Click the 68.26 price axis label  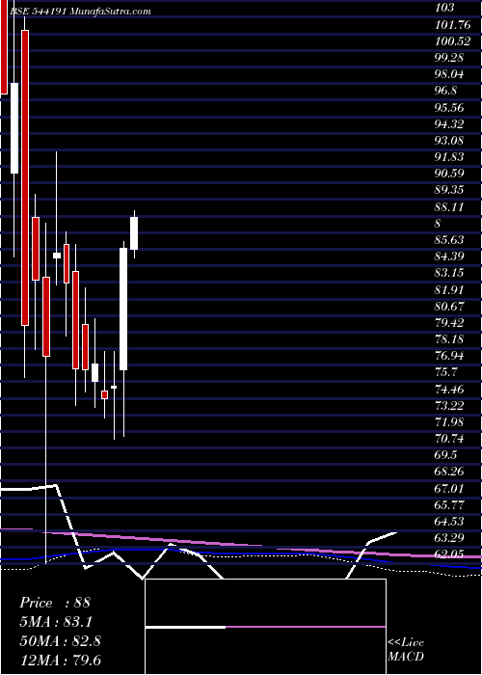(449, 472)
